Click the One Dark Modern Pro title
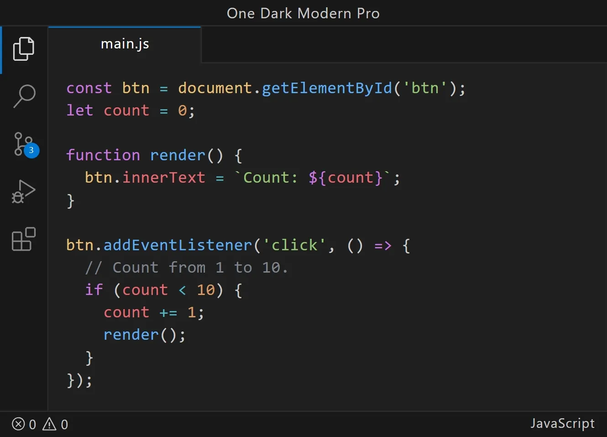607x437 pixels. tap(303, 13)
